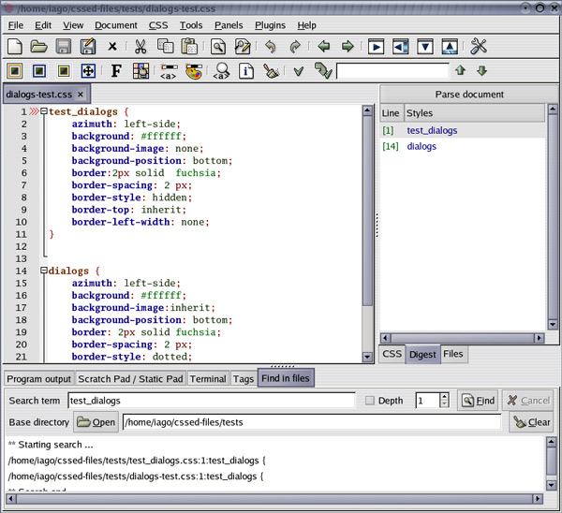Screen dimensions: 562x513
Task: Collapse the dialogs fold marker on line 14
Action: pos(44,271)
